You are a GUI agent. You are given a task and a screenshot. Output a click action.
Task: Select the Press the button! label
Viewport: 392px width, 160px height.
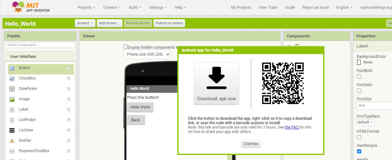coord(143,97)
